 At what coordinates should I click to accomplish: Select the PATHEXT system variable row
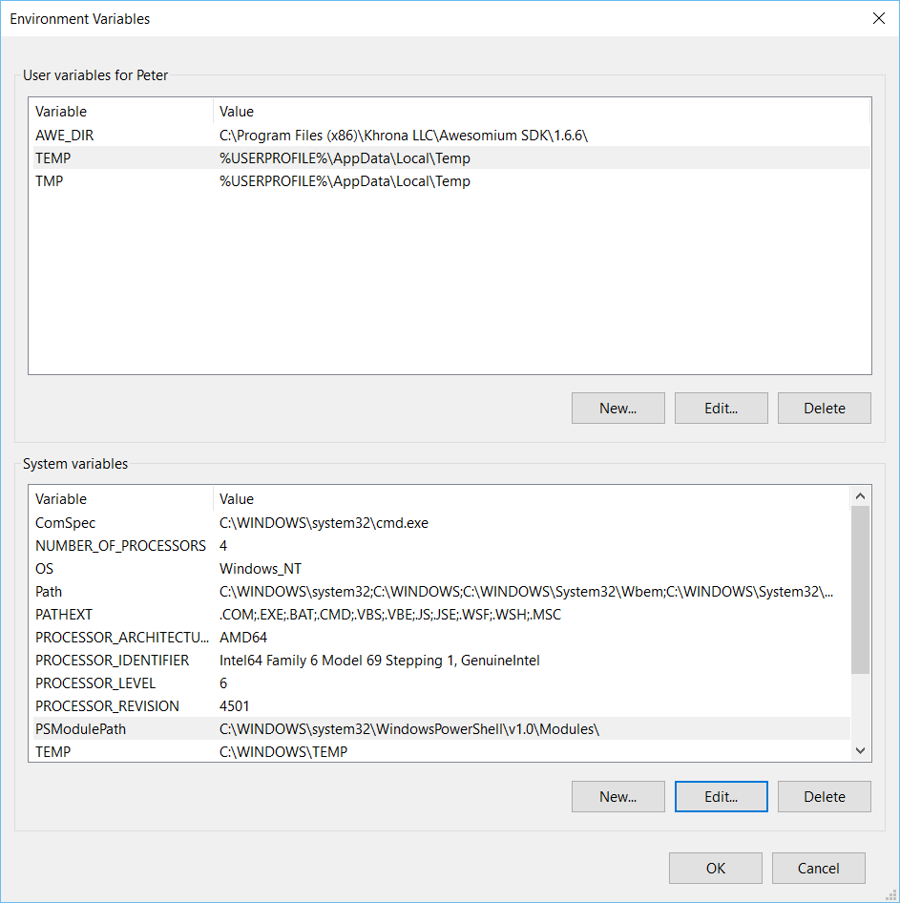coord(64,615)
